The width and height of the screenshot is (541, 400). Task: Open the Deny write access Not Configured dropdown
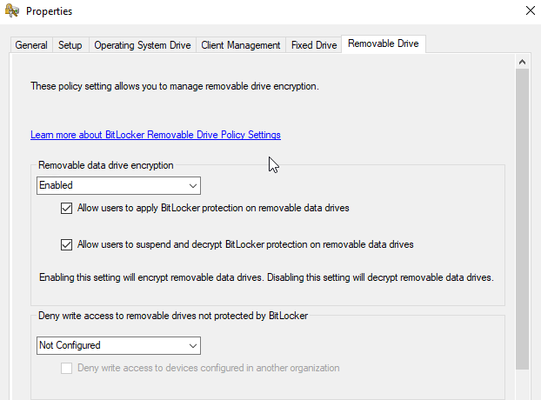[x=118, y=345]
